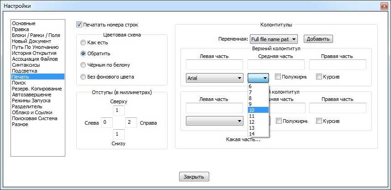The width and height of the screenshot is (391, 190).
Task: Click the upper header Левая часть field
Action: 214,65
